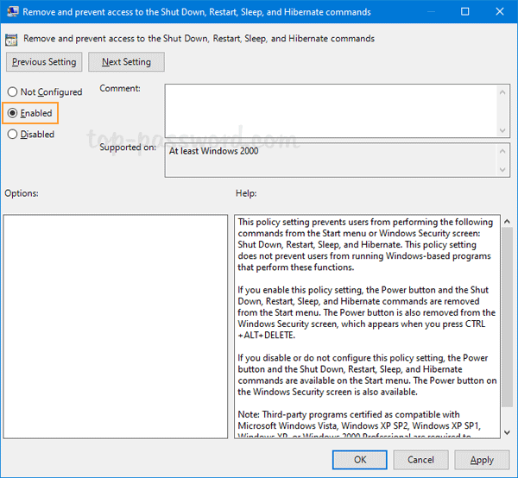518x478 pixels.
Task: Click the Comment box scroll down arrow
Action: point(502,129)
